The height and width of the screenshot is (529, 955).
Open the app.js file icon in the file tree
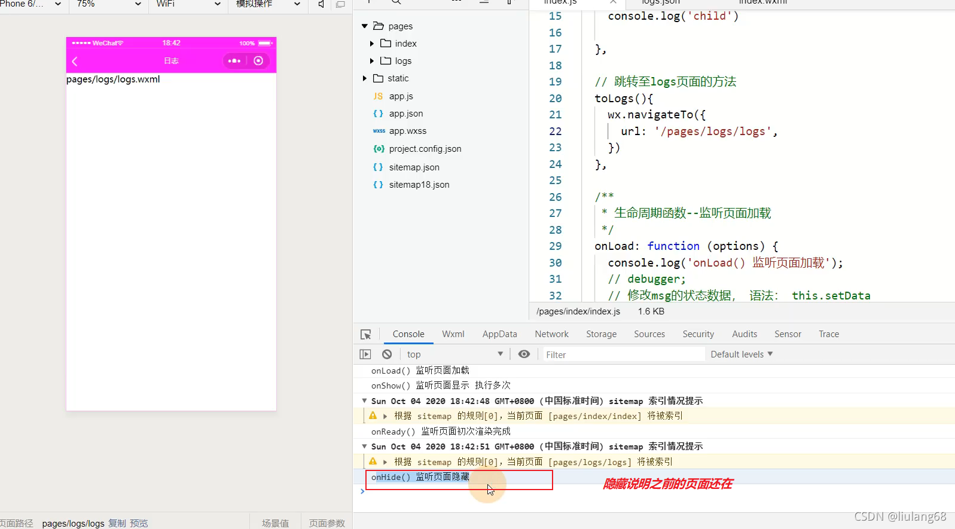(x=378, y=96)
